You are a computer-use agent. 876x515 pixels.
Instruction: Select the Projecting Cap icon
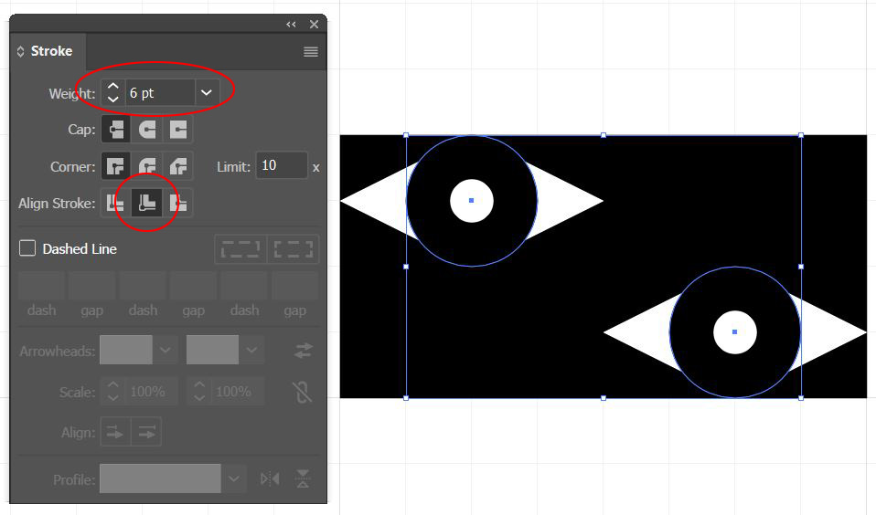(178, 130)
